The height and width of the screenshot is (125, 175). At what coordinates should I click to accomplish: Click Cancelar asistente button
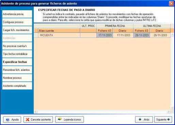tap(38, 120)
